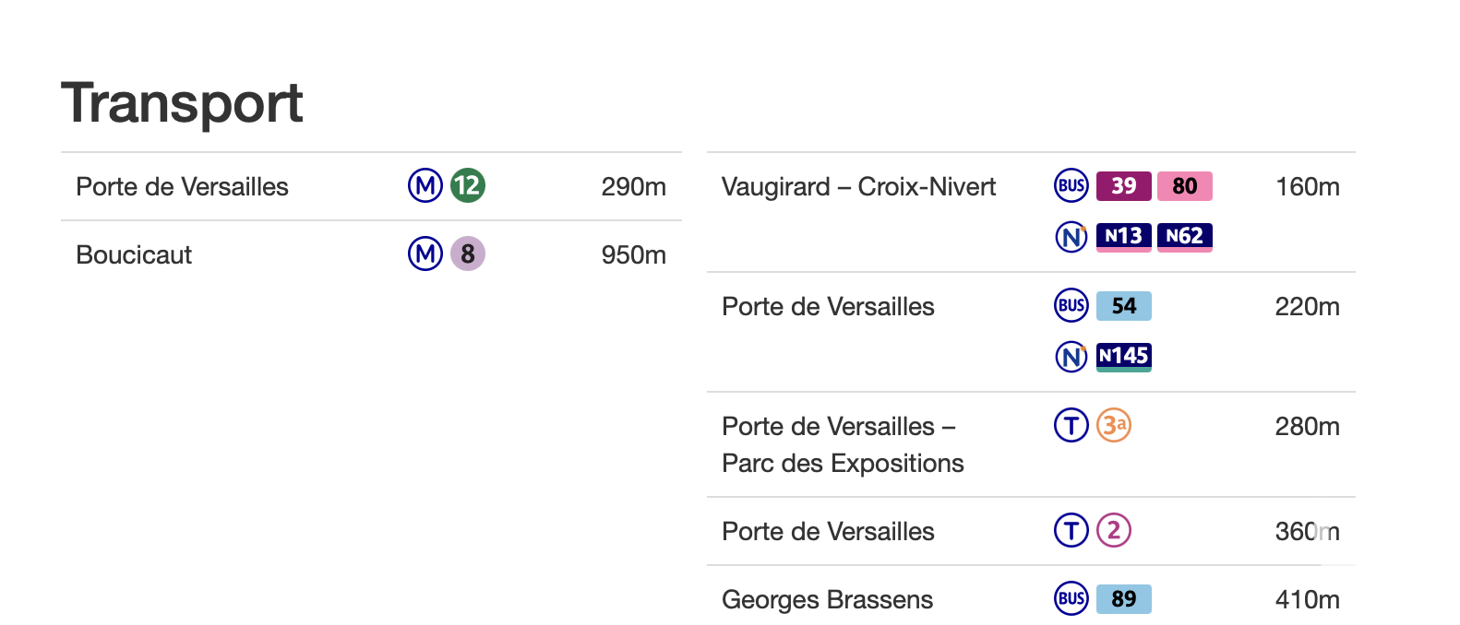Select Porte de Versailles – Parc des Expositions
This screenshot has height=625, width=1460.
click(842, 444)
